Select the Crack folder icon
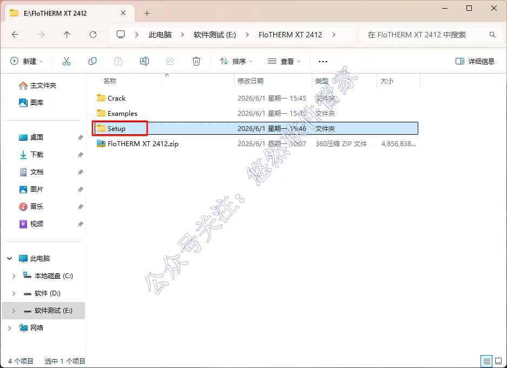 (x=101, y=97)
